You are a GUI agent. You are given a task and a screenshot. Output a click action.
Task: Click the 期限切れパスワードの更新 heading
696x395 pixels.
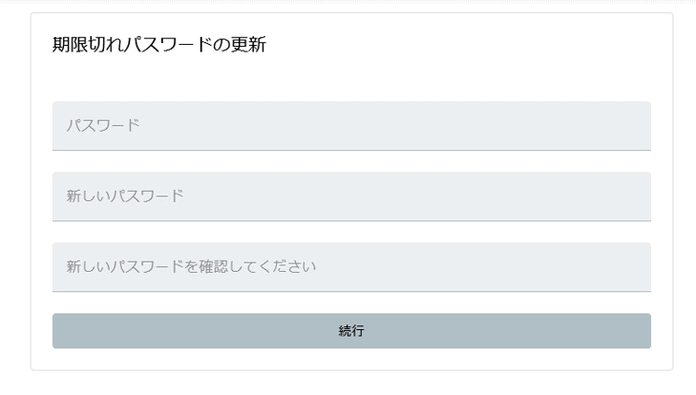158,45
